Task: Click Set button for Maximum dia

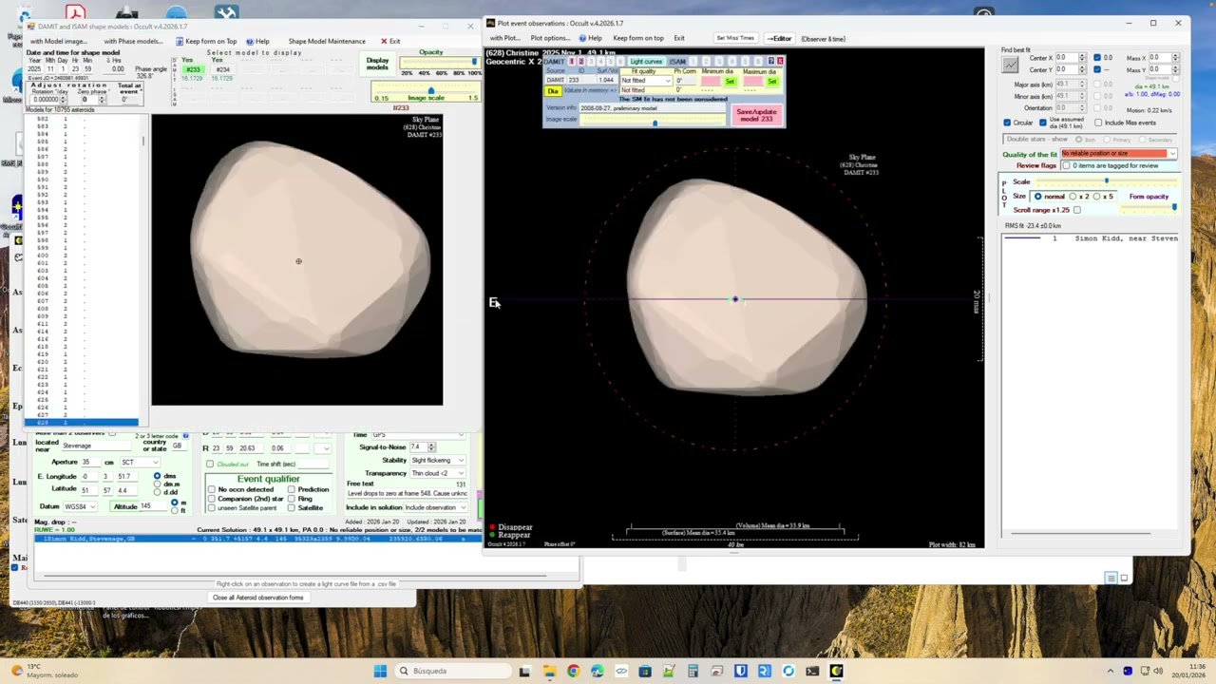Action: tap(771, 81)
